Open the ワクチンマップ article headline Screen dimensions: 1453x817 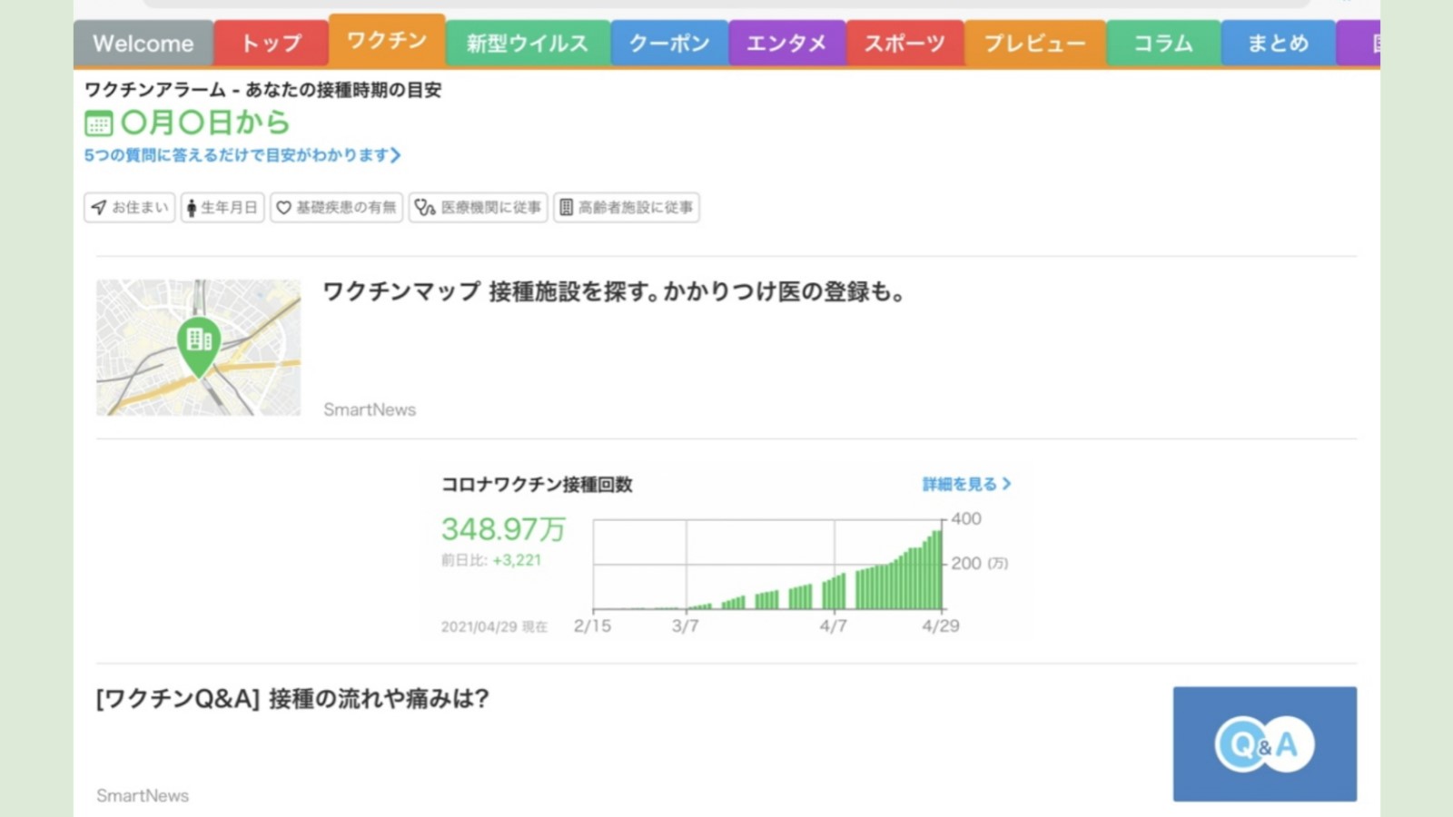(614, 292)
